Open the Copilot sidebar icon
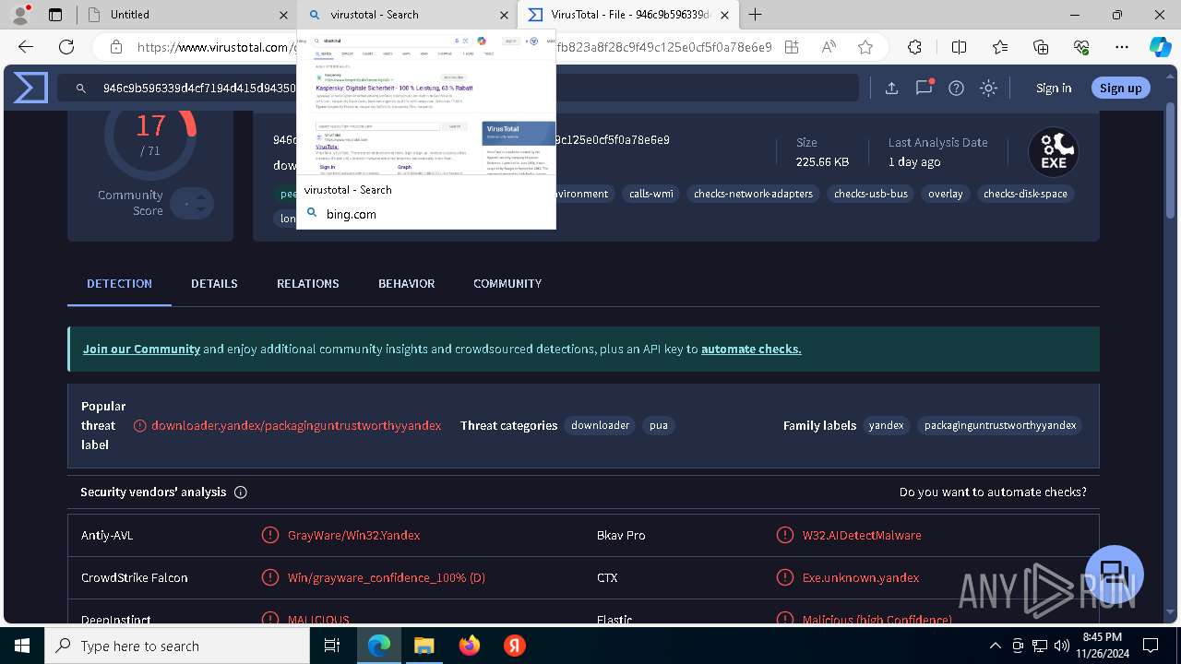 click(x=1161, y=47)
